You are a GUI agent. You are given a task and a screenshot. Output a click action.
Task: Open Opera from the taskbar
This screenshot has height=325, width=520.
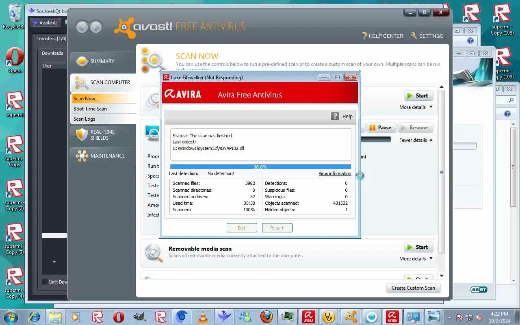coord(118,317)
